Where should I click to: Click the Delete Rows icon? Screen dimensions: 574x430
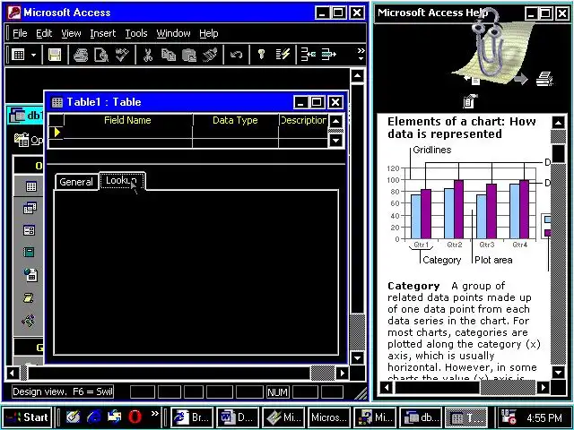tap(329, 55)
